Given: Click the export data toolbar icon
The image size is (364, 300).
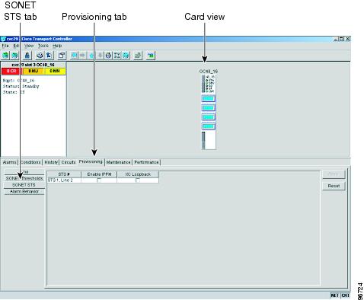Looking at the screenshot, I should point(49,56).
